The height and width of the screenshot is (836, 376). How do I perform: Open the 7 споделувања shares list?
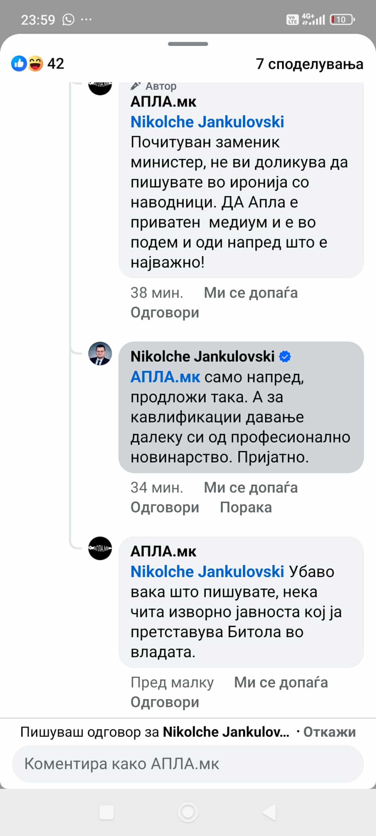coord(309,64)
